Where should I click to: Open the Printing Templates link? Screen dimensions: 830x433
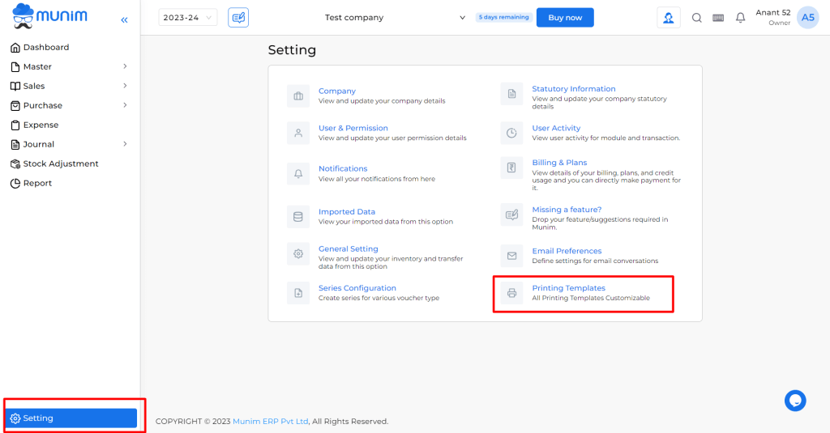coord(568,288)
